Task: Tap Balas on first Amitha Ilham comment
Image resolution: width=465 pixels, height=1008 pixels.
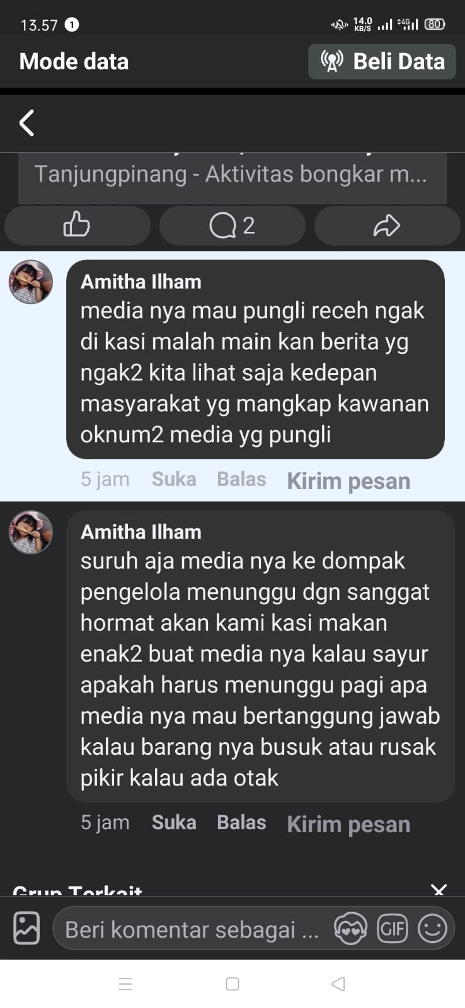Action: pos(241,479)
